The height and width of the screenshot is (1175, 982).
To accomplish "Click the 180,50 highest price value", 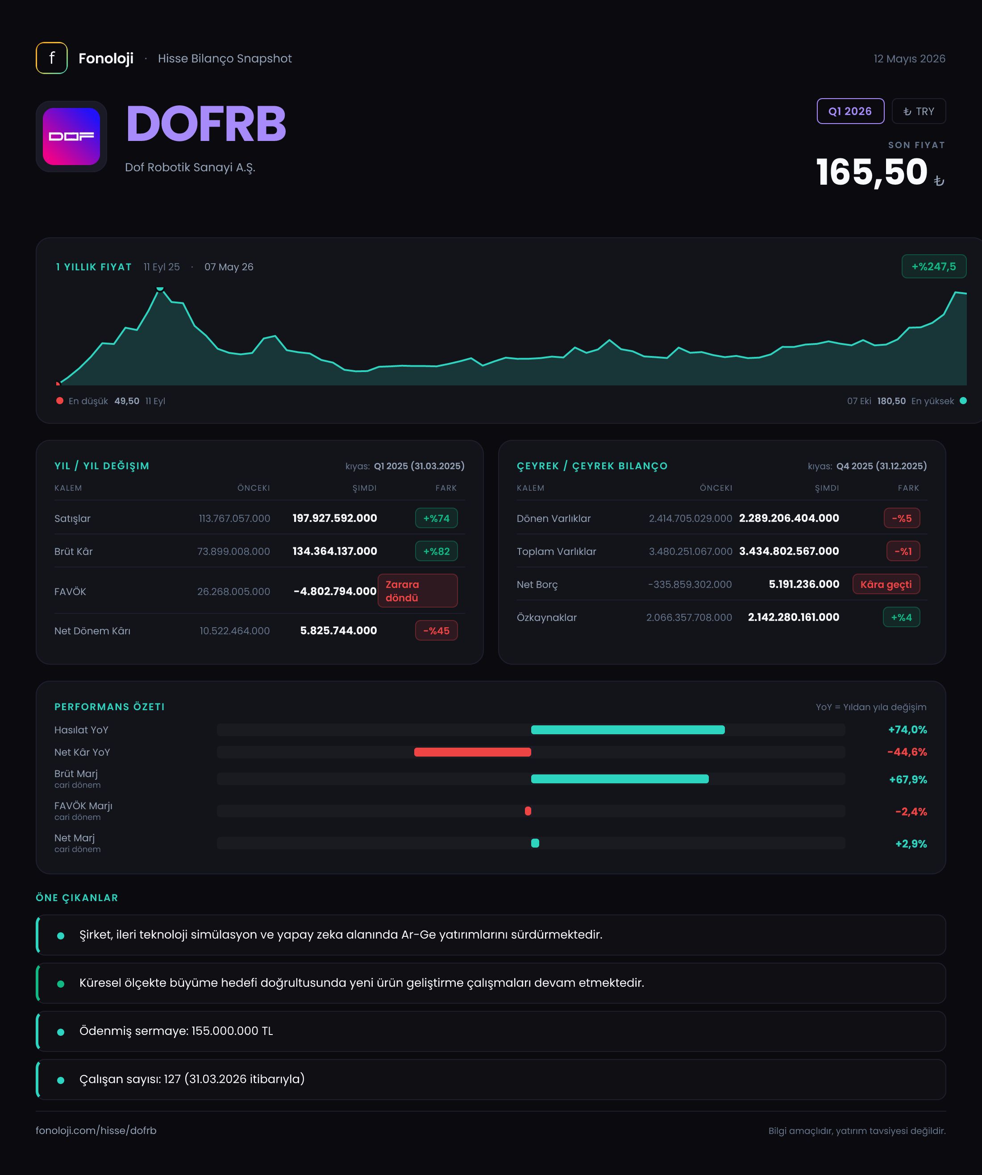I will point(891,401).
